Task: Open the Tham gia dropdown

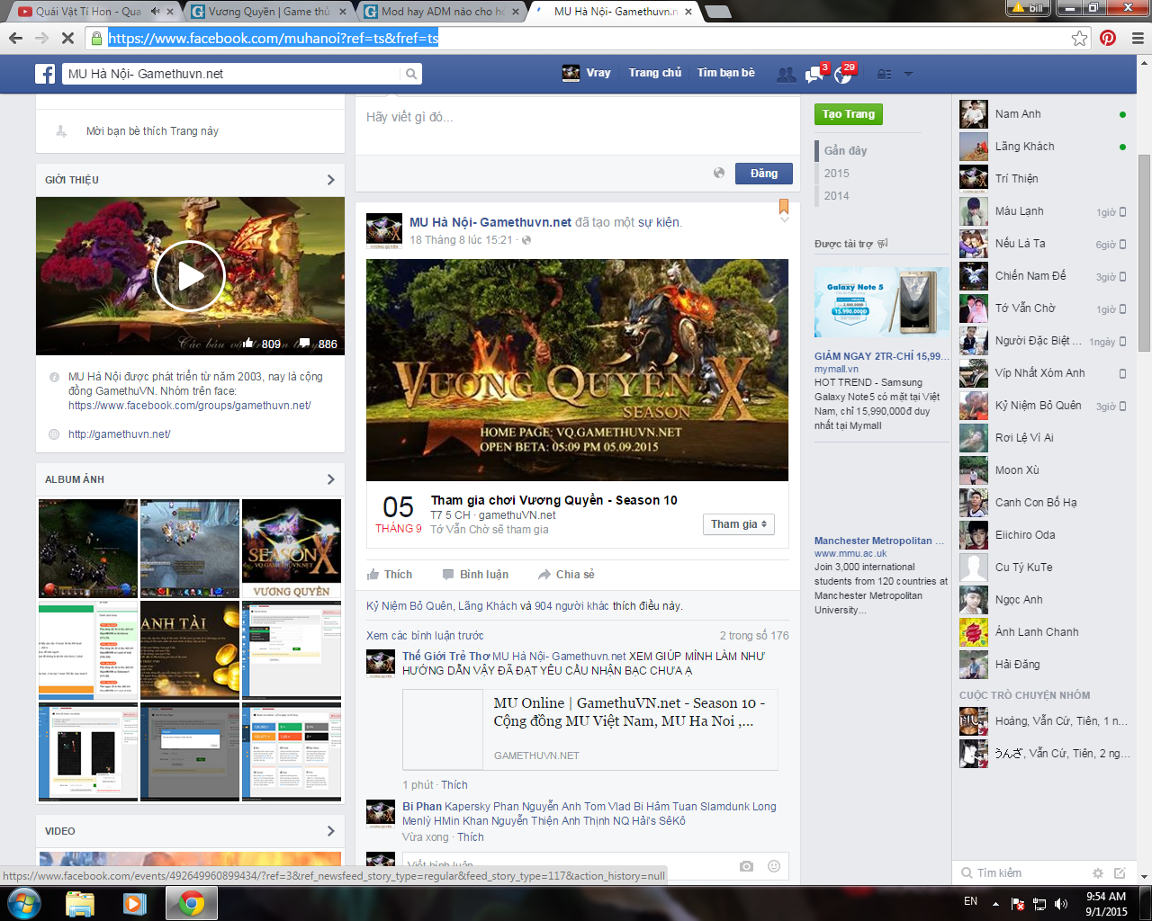Action: [738, 524]
